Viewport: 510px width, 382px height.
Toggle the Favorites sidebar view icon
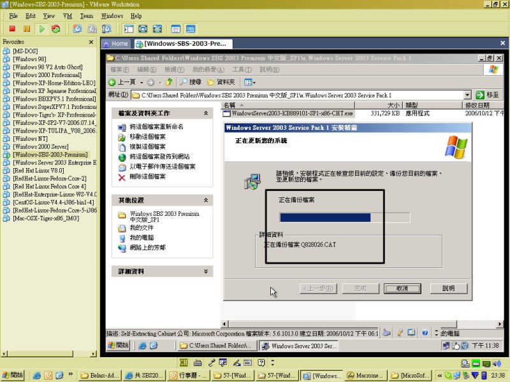click(129, 29)
